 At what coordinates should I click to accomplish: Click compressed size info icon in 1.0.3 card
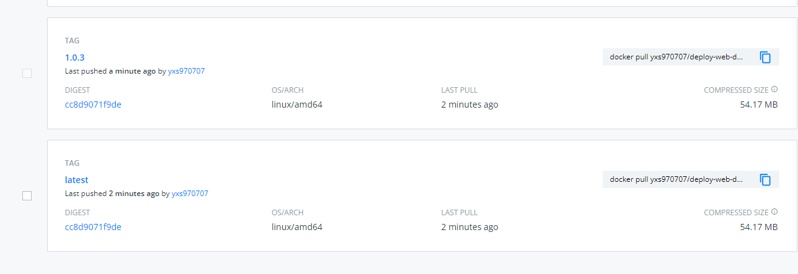(774, 90)
